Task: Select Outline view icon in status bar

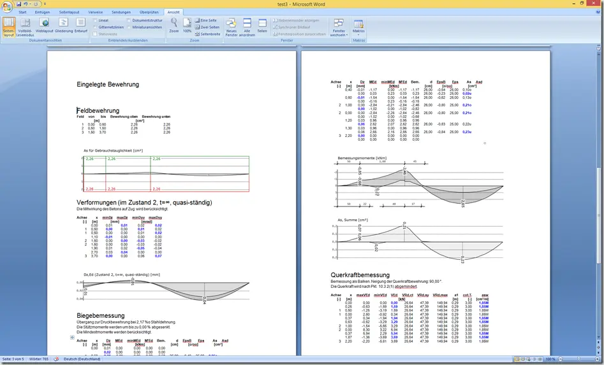Action: point(534,359)
